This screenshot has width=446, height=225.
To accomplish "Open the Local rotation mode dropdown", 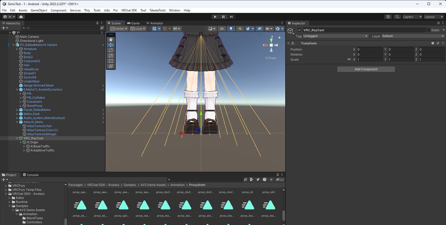I will point(138,29).
